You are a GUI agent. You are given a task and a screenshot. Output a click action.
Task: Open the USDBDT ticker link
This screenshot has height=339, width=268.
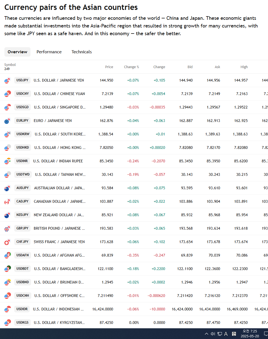(22, 269)
